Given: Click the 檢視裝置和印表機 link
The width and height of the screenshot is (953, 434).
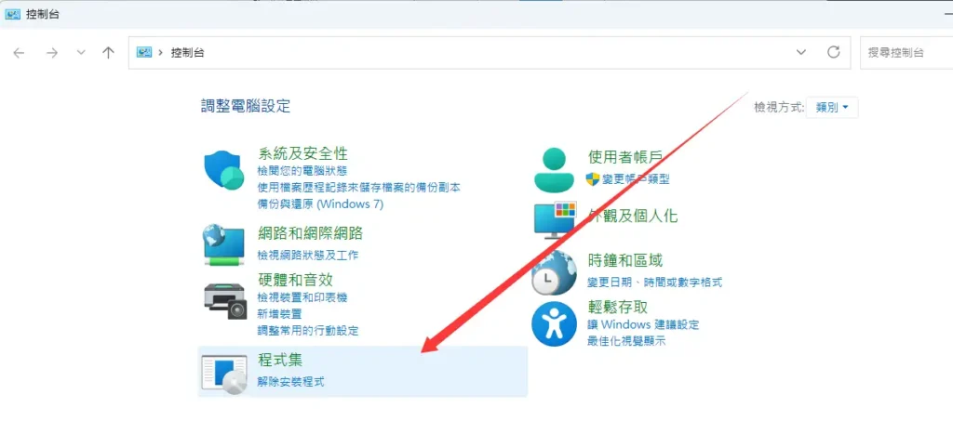Looking at the screenshot, I should (x=302, y=297).
